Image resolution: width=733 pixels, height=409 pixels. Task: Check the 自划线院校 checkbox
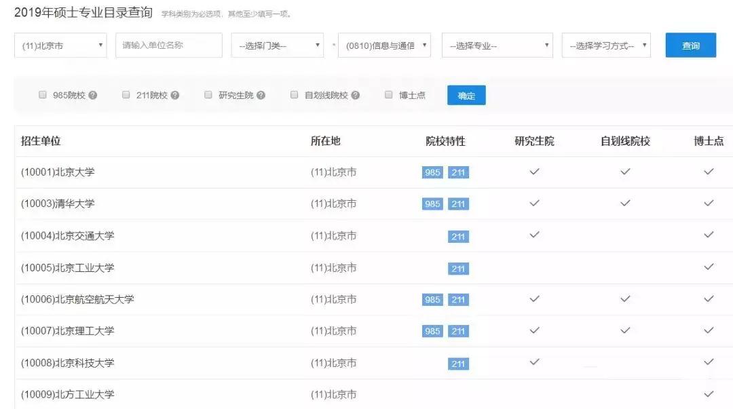(x=294, y=95)
